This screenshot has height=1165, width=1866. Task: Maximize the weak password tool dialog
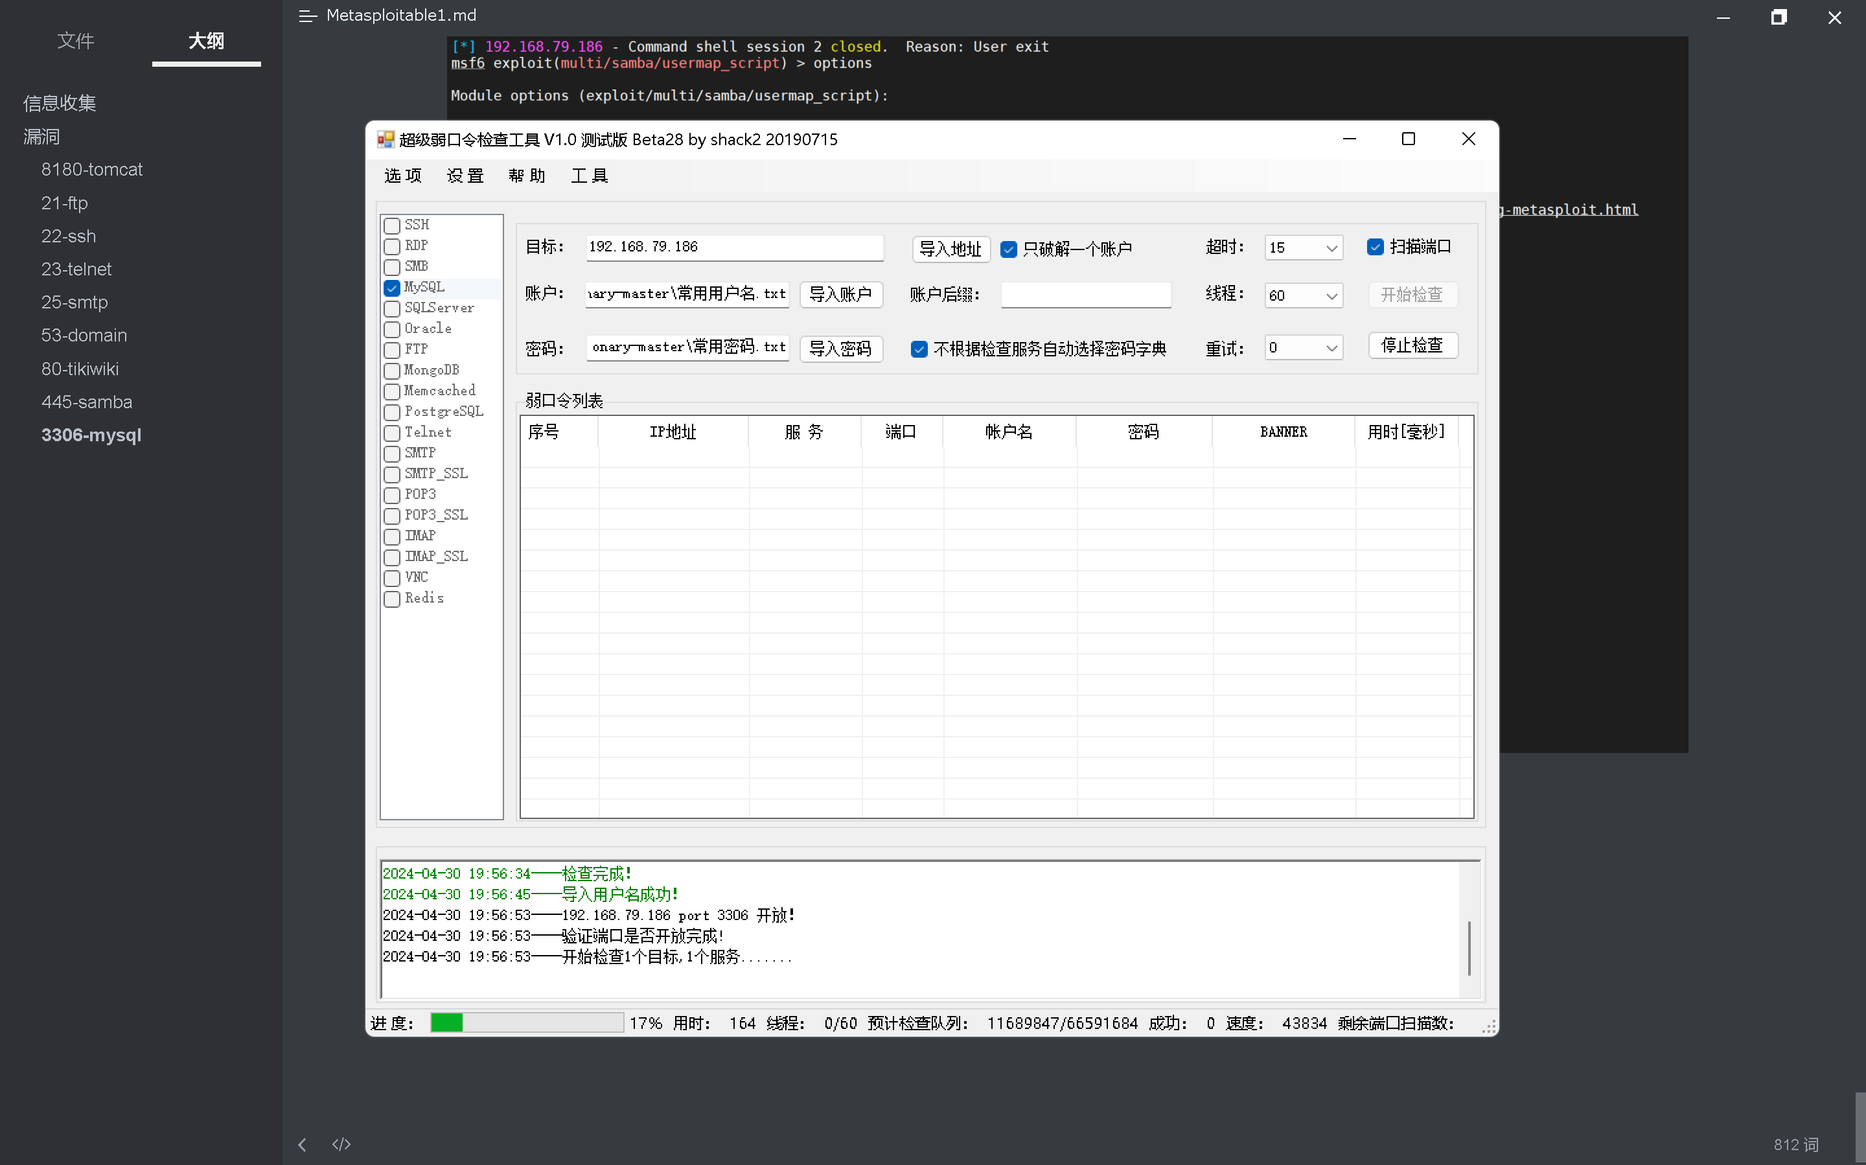(x=1407, y=139)
